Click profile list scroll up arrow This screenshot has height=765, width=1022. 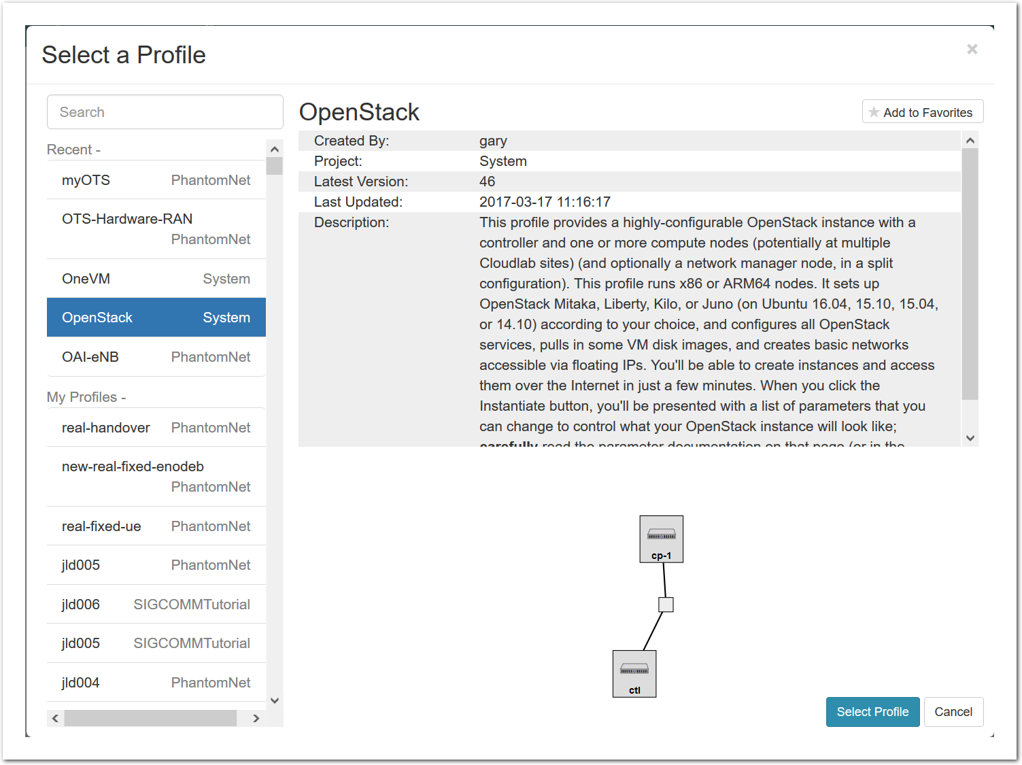click(275, 150)
